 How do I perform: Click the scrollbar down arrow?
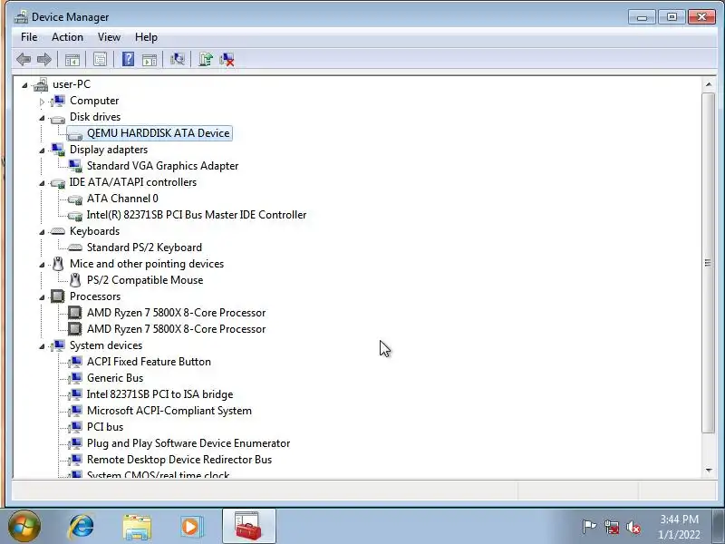[x=709, y=471]
